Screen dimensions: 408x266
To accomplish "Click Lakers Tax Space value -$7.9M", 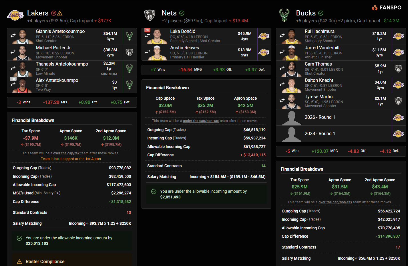I will [x=31, y=138].
